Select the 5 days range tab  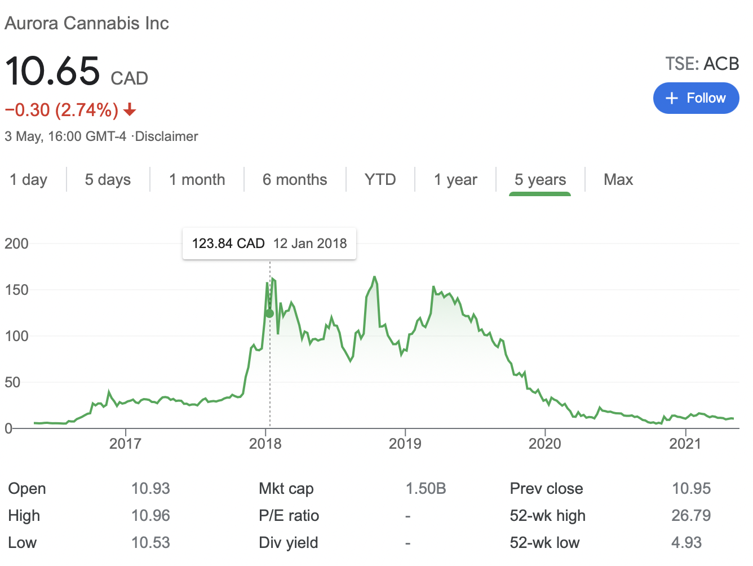click(108, 179)
